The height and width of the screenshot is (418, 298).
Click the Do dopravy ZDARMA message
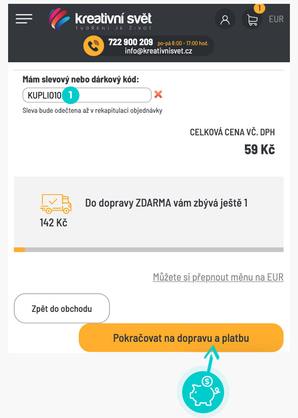click(166, 203)
